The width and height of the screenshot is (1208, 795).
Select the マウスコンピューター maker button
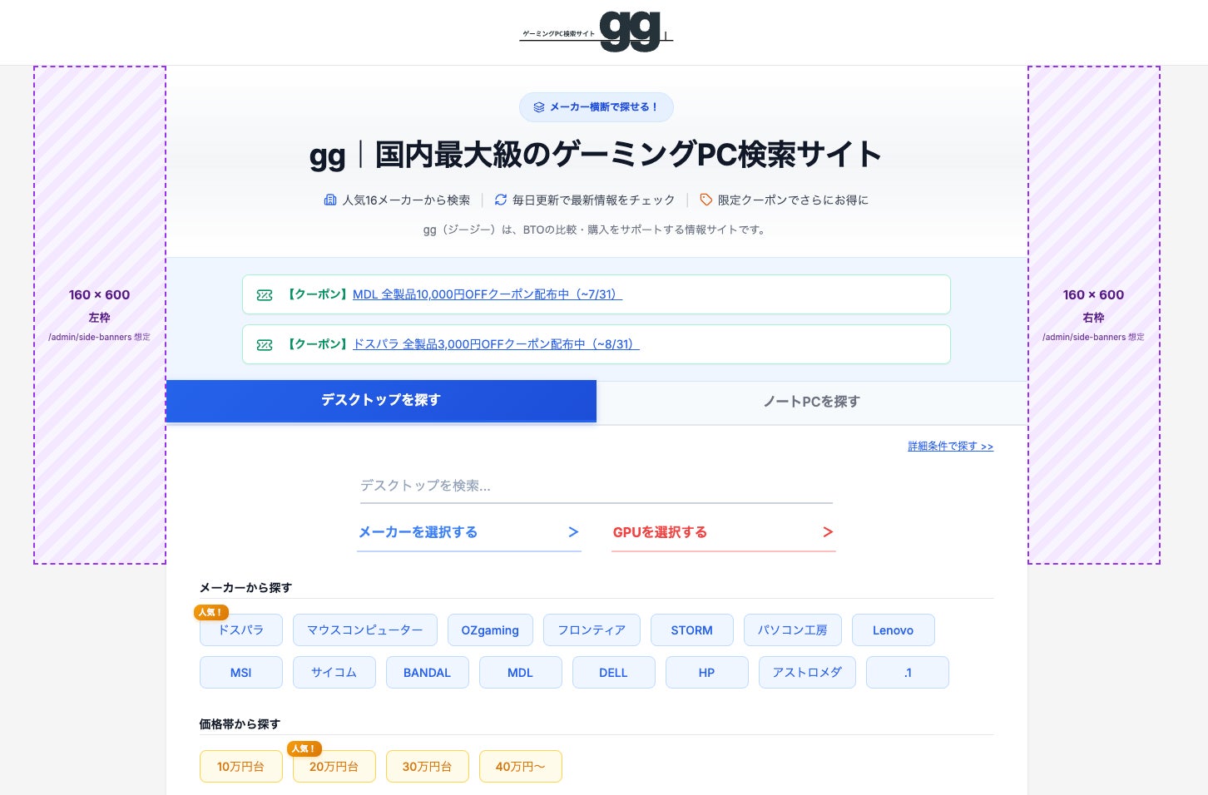[x=365, y=630]
